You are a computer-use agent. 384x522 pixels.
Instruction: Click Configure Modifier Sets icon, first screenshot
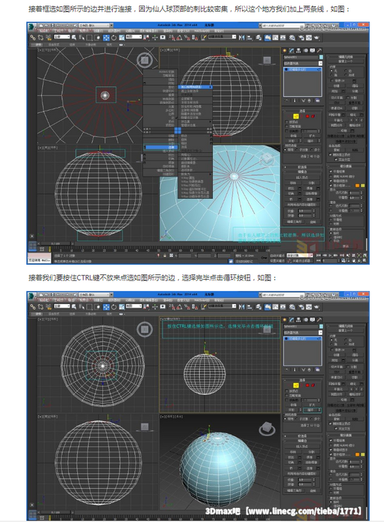pyautogui.click(x=317, y=100)
